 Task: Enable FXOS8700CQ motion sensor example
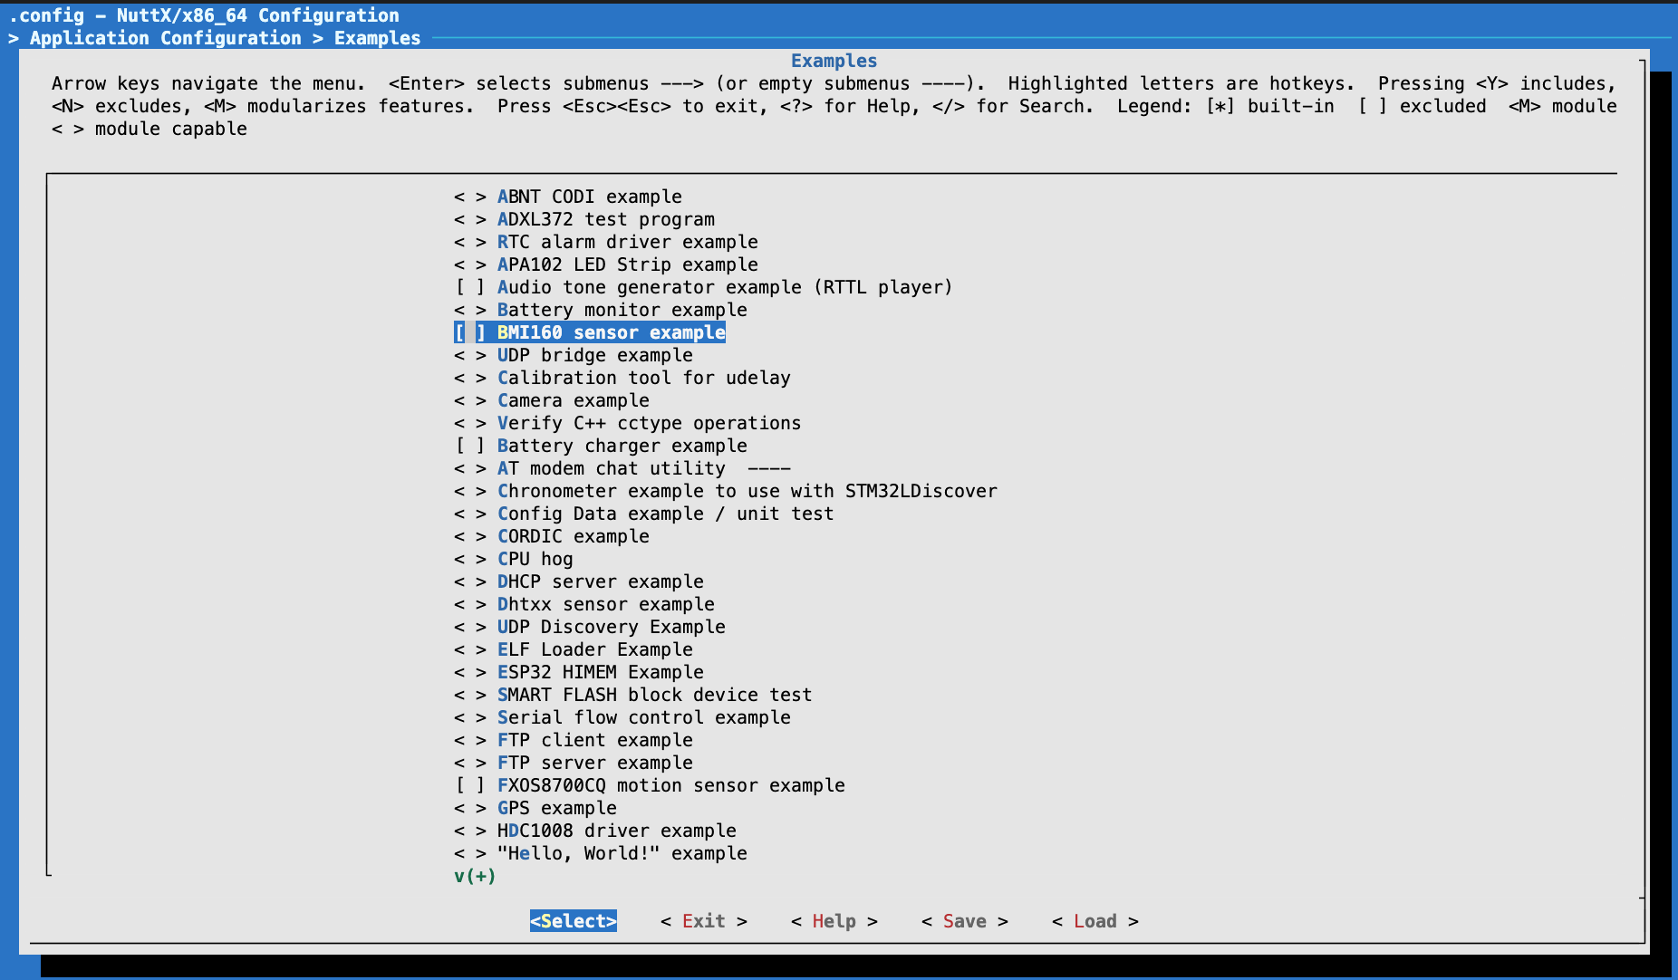pyautogui.click(x=469, y=785)
